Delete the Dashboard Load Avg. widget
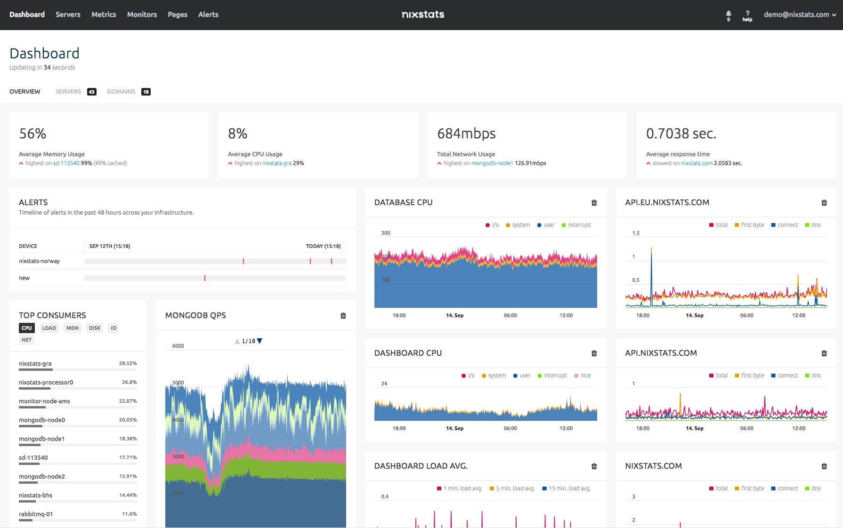The width and height of the screenshot is (843, 528). tap(594, 466)
